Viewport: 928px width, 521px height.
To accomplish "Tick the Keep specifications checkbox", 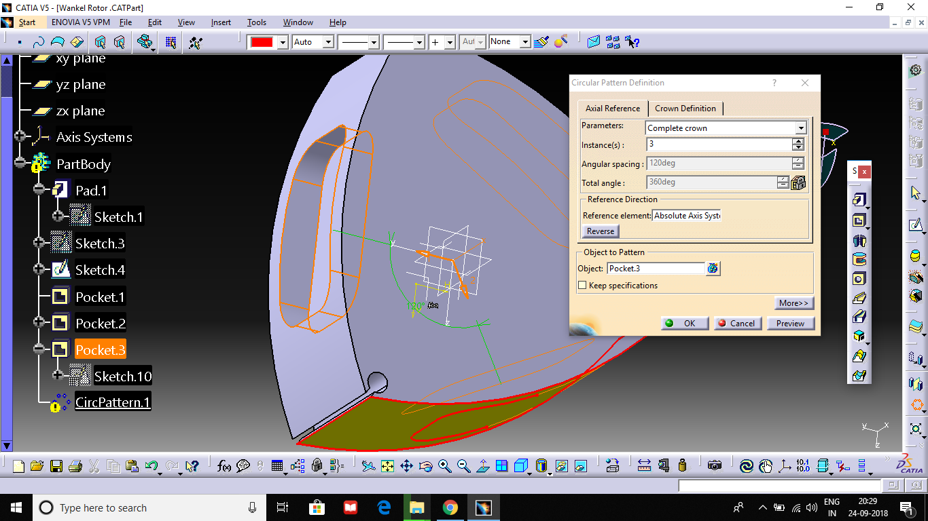I will point(582,286).
